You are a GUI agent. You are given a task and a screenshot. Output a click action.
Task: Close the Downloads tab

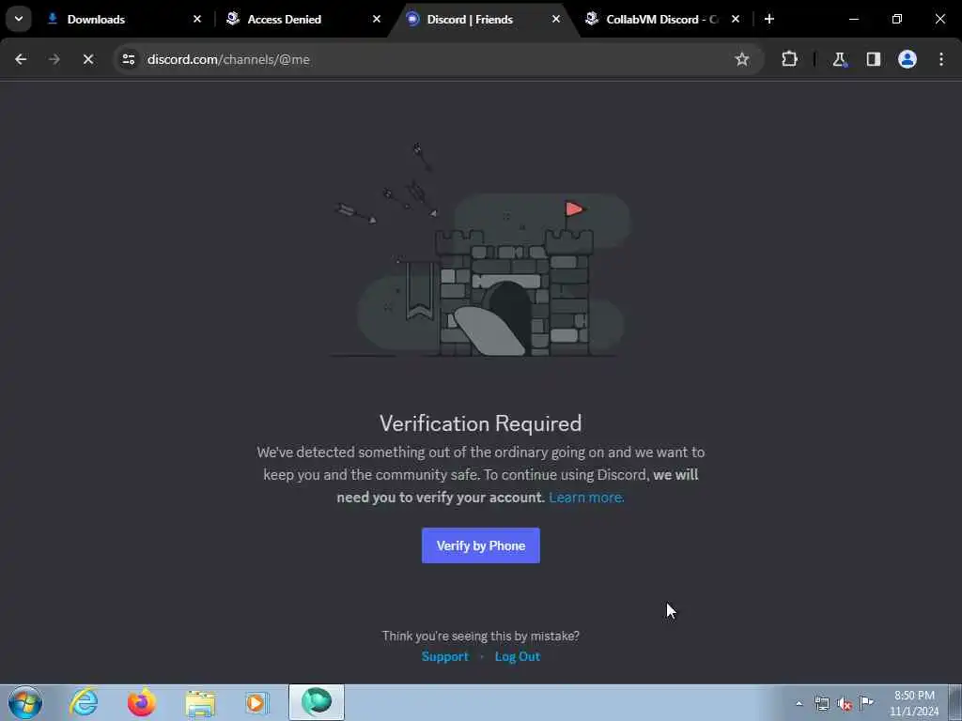[x=197, y=19]
